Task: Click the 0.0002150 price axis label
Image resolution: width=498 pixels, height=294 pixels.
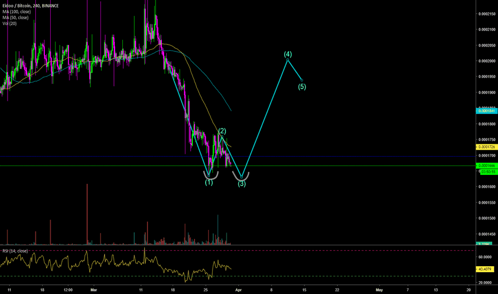Action: tap(487, 14)
